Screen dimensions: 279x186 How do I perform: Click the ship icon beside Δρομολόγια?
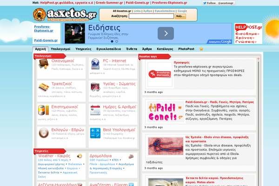click(131, 156)
